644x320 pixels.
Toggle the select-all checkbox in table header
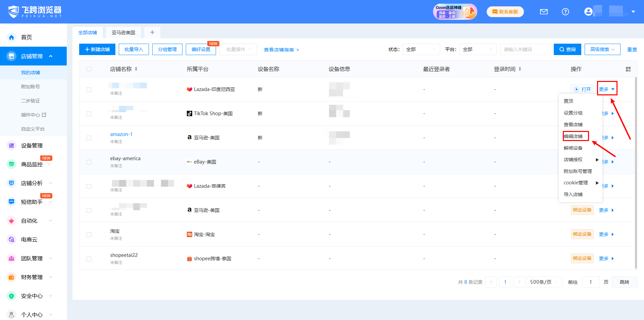point(89,69)
